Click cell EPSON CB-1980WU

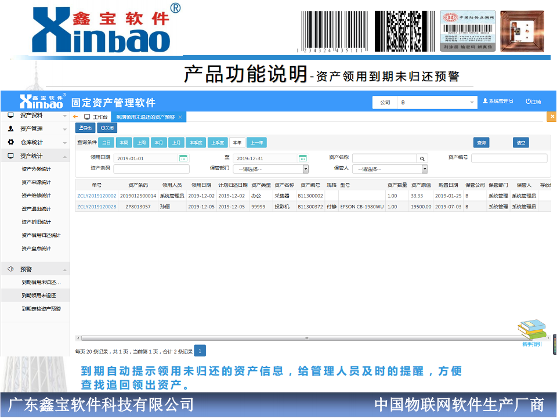point(361,207)
